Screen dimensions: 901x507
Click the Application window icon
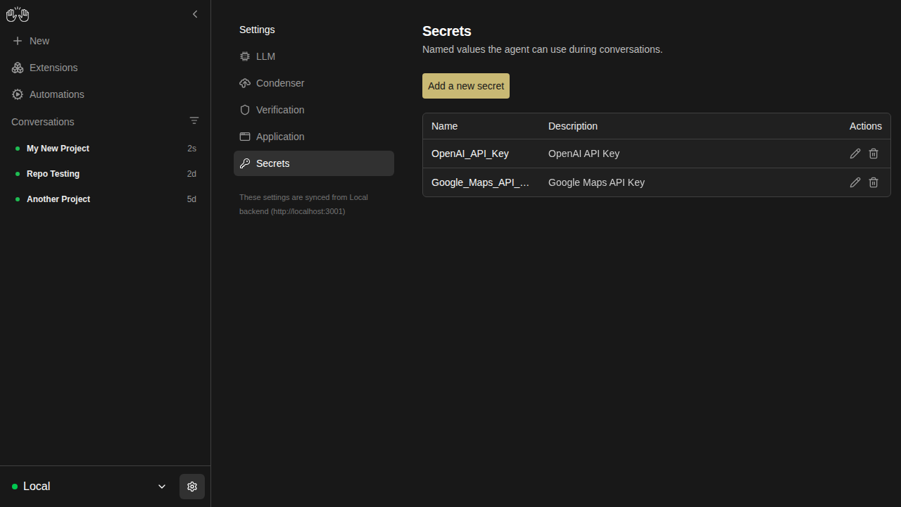[245, 137]
